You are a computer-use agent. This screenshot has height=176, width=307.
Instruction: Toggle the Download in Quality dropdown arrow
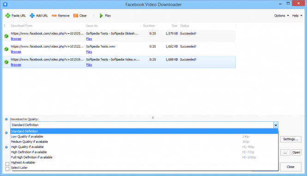276,125
